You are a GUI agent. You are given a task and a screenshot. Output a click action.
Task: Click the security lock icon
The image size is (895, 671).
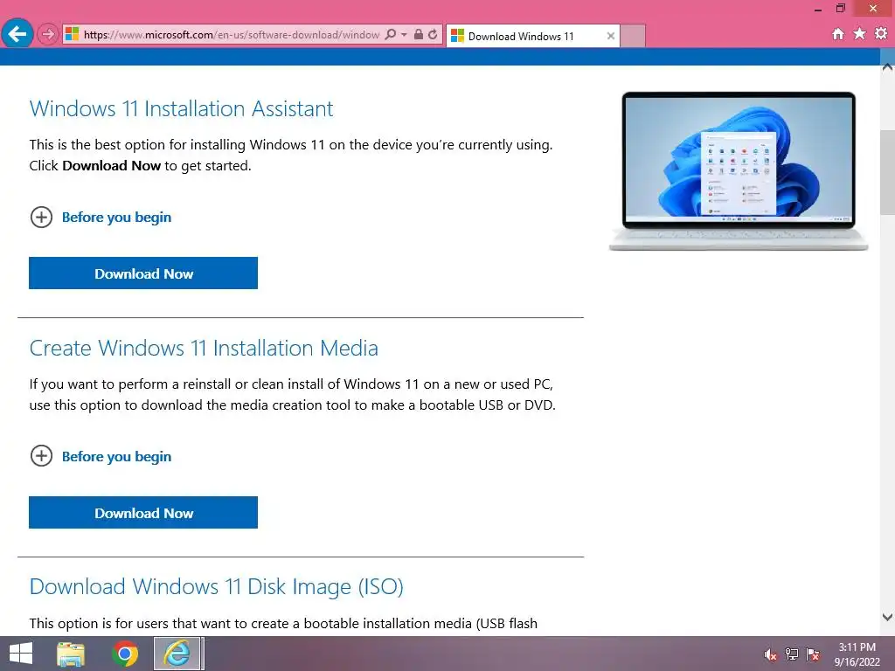[419, 34]
